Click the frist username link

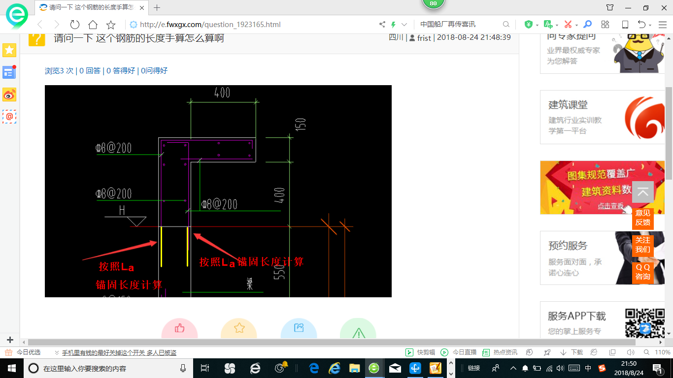click(x=424, y=37)
